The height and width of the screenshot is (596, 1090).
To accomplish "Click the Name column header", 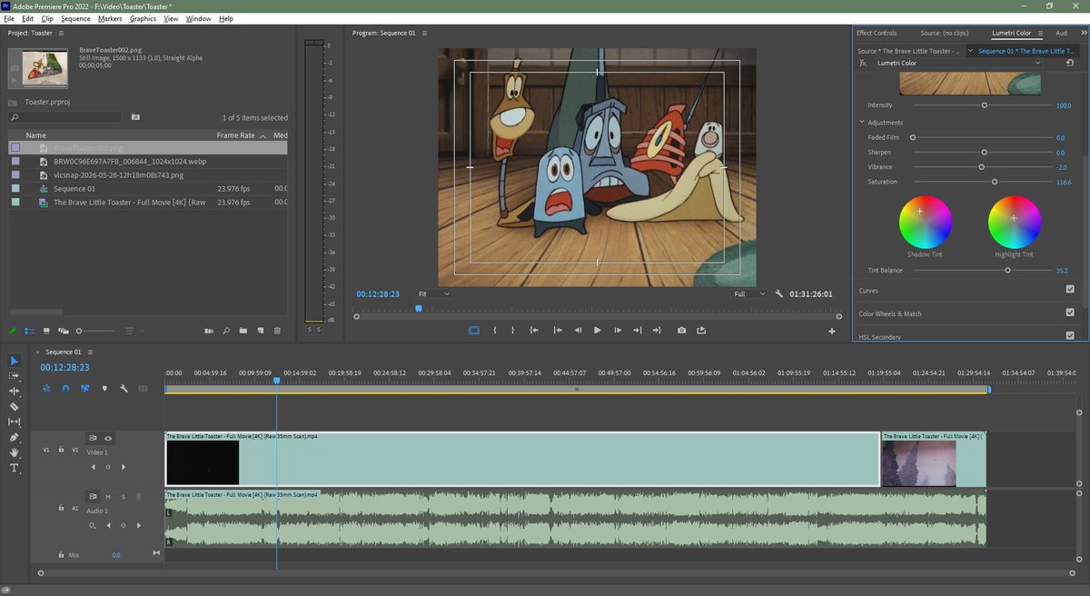I will [x=35, y=135].
